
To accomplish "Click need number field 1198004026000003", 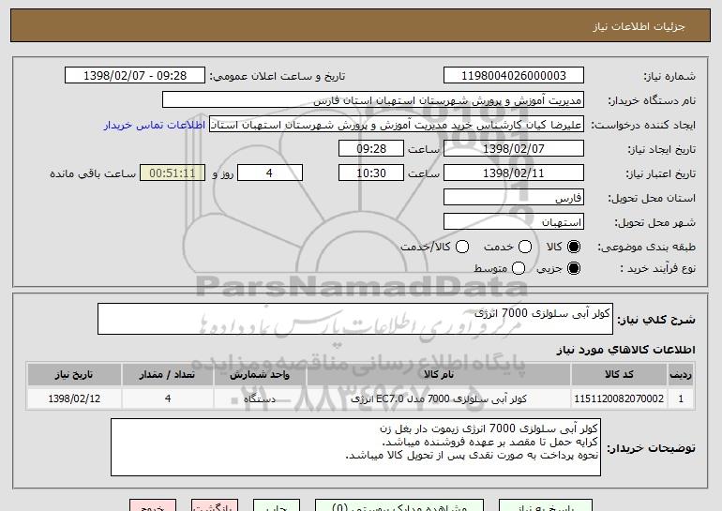I will coord(514,76).
